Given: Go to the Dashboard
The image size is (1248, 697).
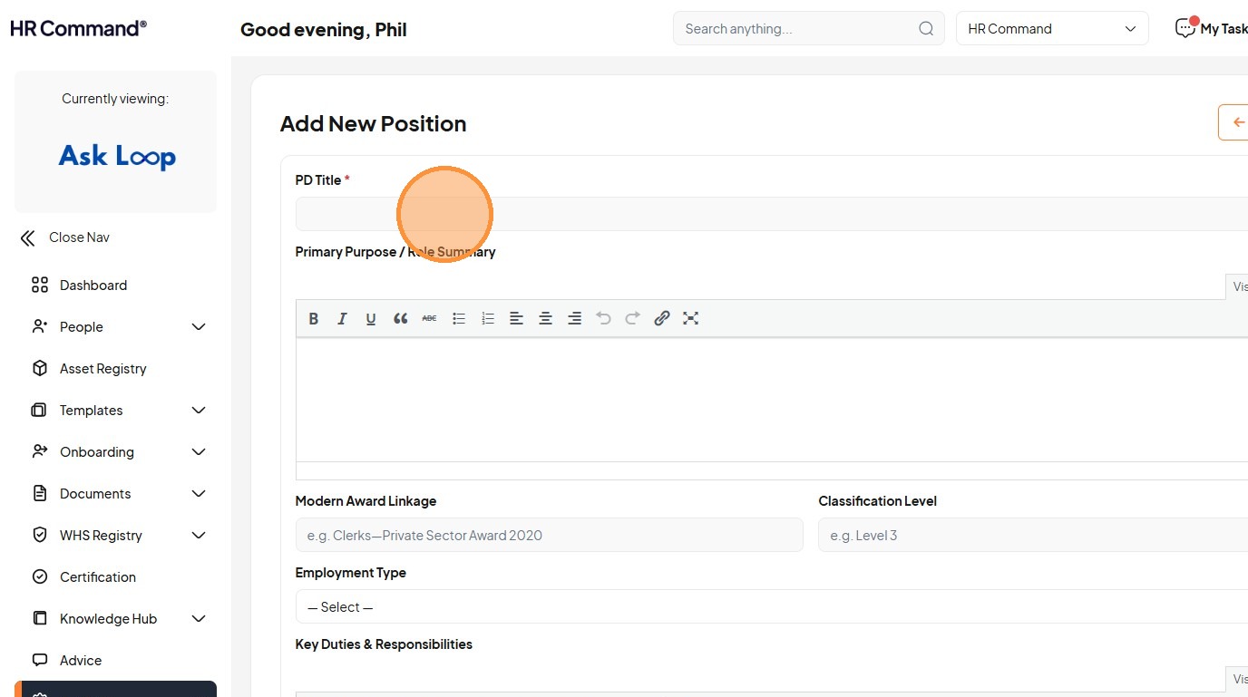Looking at the screenshot, I should 93,285.
